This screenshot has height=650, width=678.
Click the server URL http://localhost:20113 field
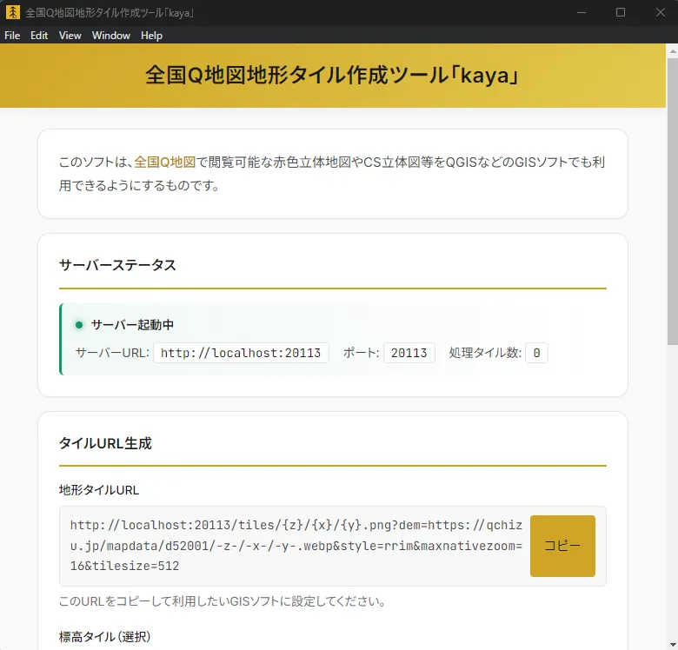[241, 353]
